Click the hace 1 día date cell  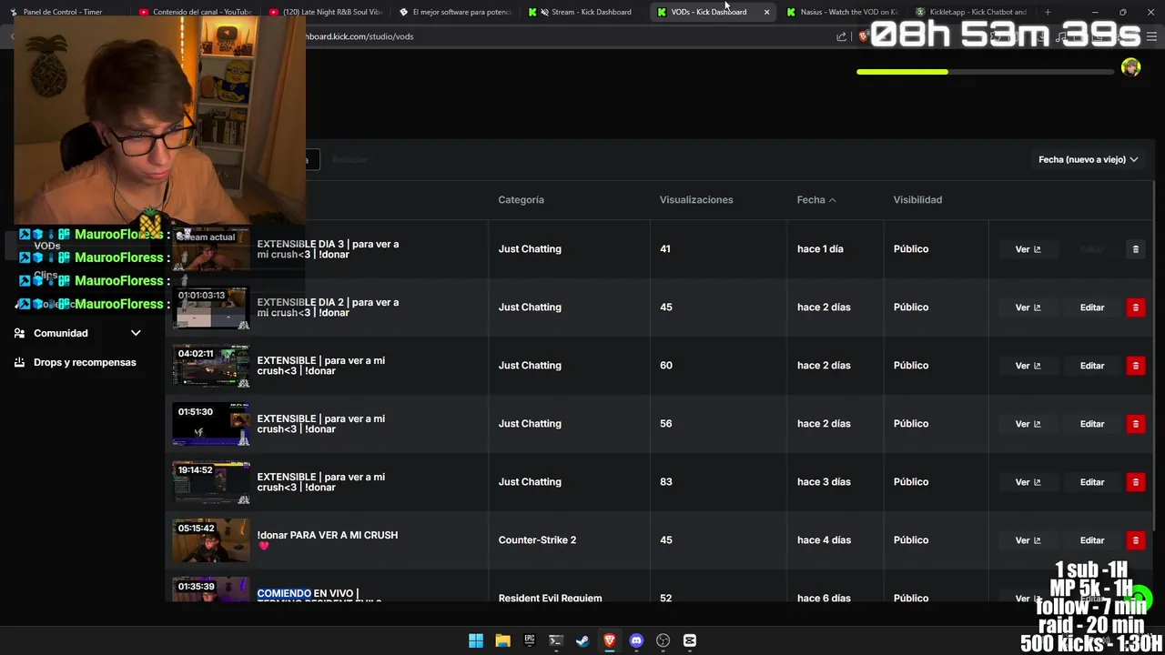click(x=820, y=249)
